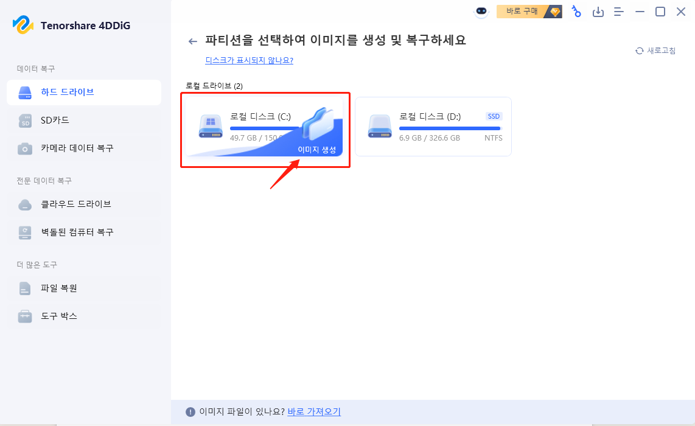695x426 pixels.
Task: Click the back arrow to return
Action: click(x=192, y=41)
